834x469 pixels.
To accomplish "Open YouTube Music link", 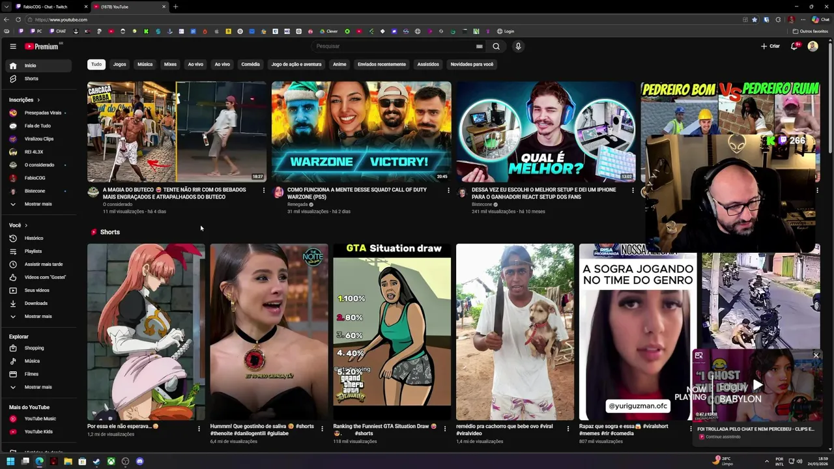I will pos(38,419).
